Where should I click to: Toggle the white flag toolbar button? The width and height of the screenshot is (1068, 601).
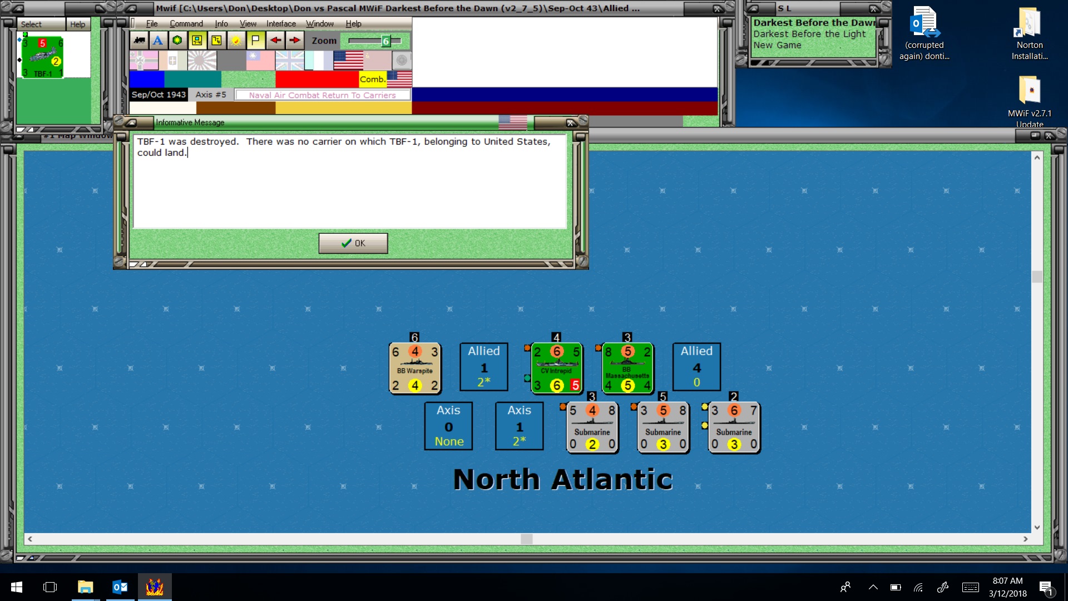pos(255,41)
